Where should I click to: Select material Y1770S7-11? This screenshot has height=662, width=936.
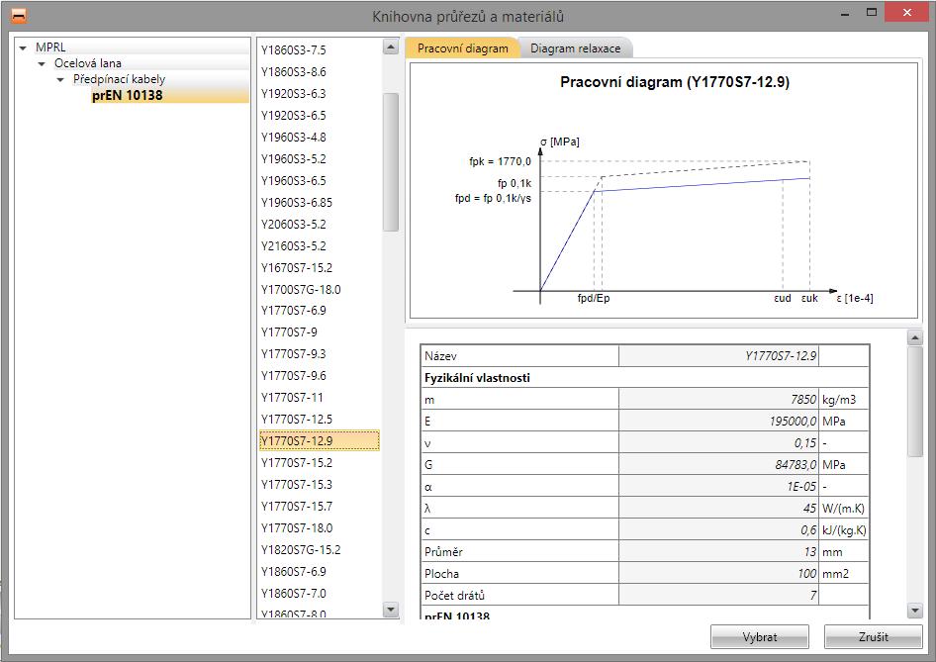291,398
